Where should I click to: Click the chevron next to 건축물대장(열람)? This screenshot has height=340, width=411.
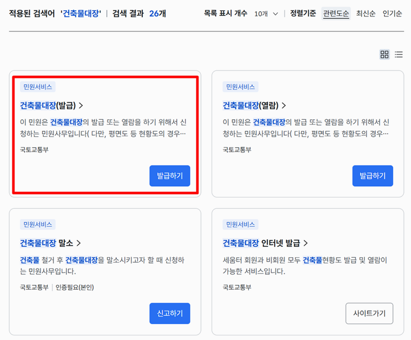[x=284, y=105]
